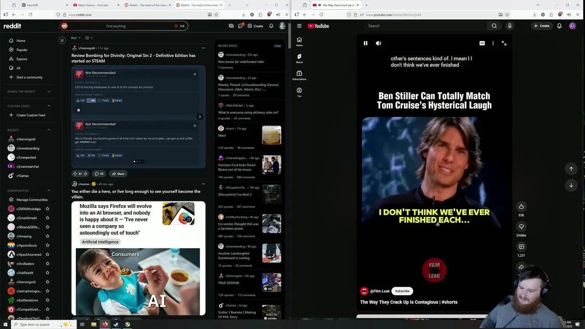The height and width of the screenshot is (329, 585).
Task: Open the Reddit chat icon
Action: (240, 26)
